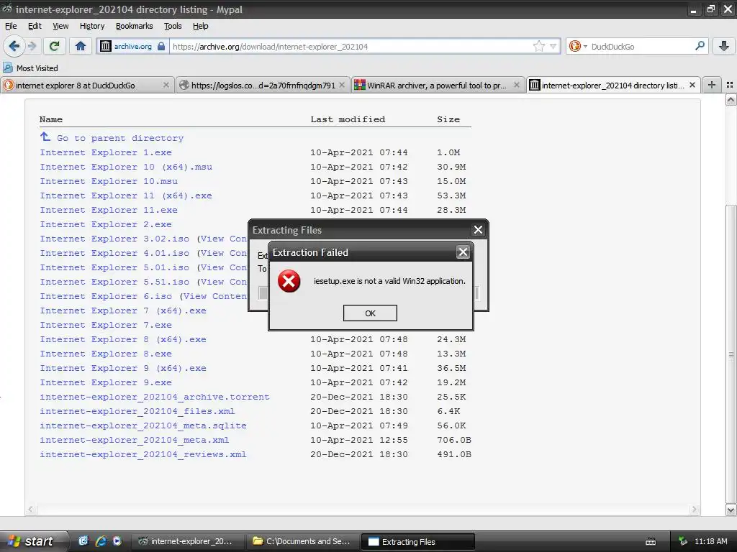Go back with the Back arrow button
The height and width of the screenshot is (552, 737).
click(14, 46)
